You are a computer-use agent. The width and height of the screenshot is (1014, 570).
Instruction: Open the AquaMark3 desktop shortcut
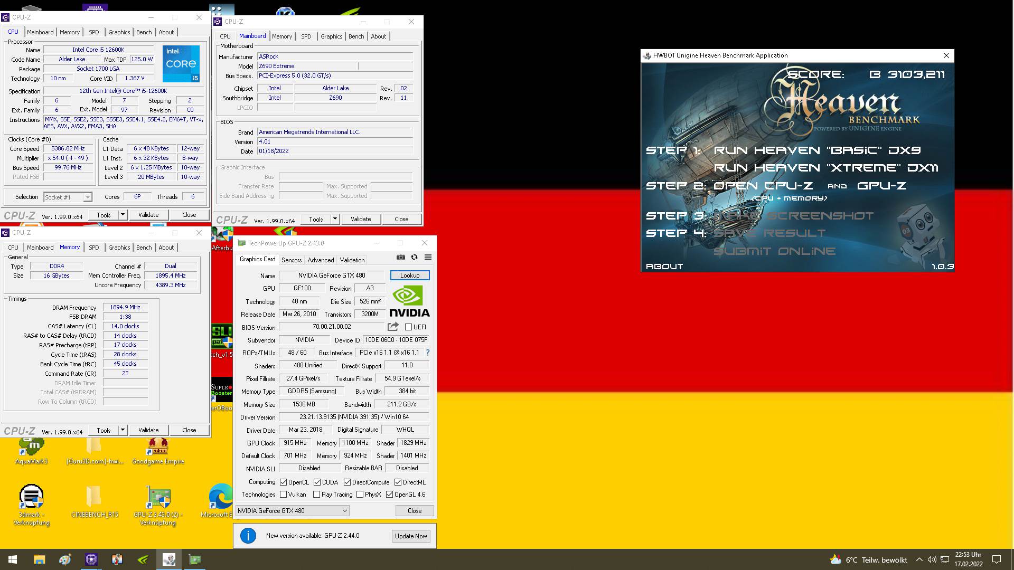pos(31,450)
